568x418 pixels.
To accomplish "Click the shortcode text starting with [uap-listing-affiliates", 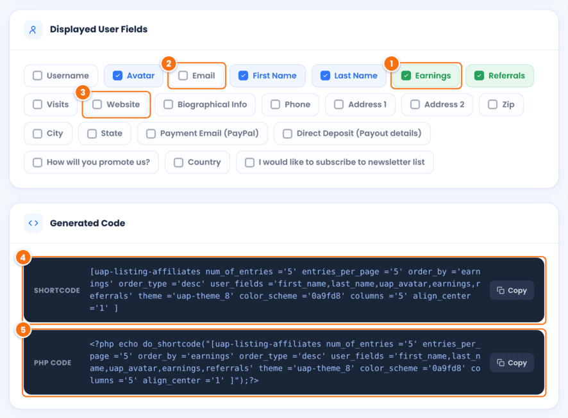I will [x=285, y=289].
